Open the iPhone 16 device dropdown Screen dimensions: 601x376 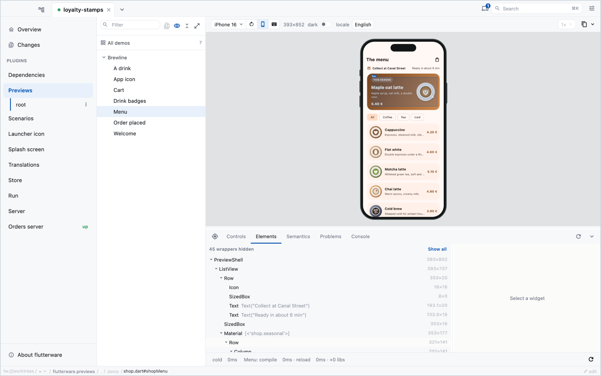[x=228, y=24]
